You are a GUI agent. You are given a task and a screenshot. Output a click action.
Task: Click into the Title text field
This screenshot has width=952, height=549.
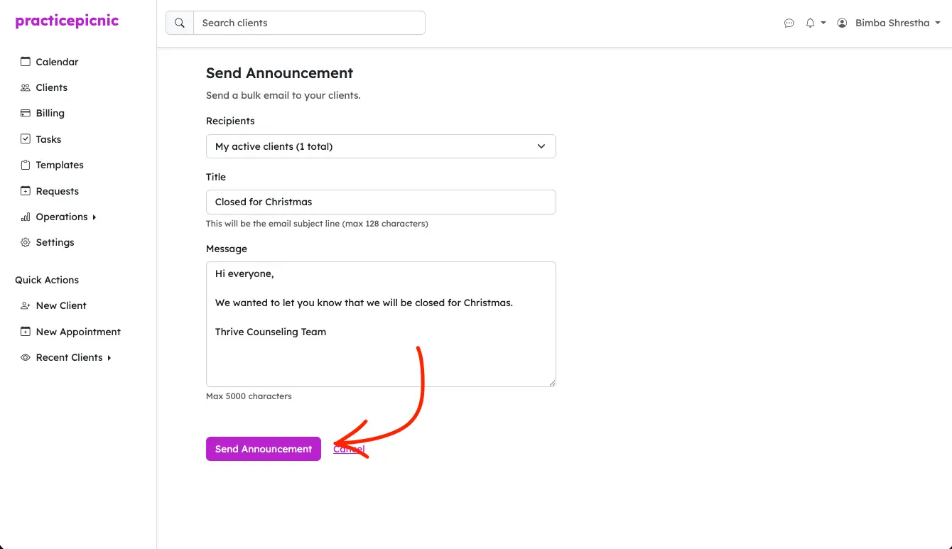381,202
